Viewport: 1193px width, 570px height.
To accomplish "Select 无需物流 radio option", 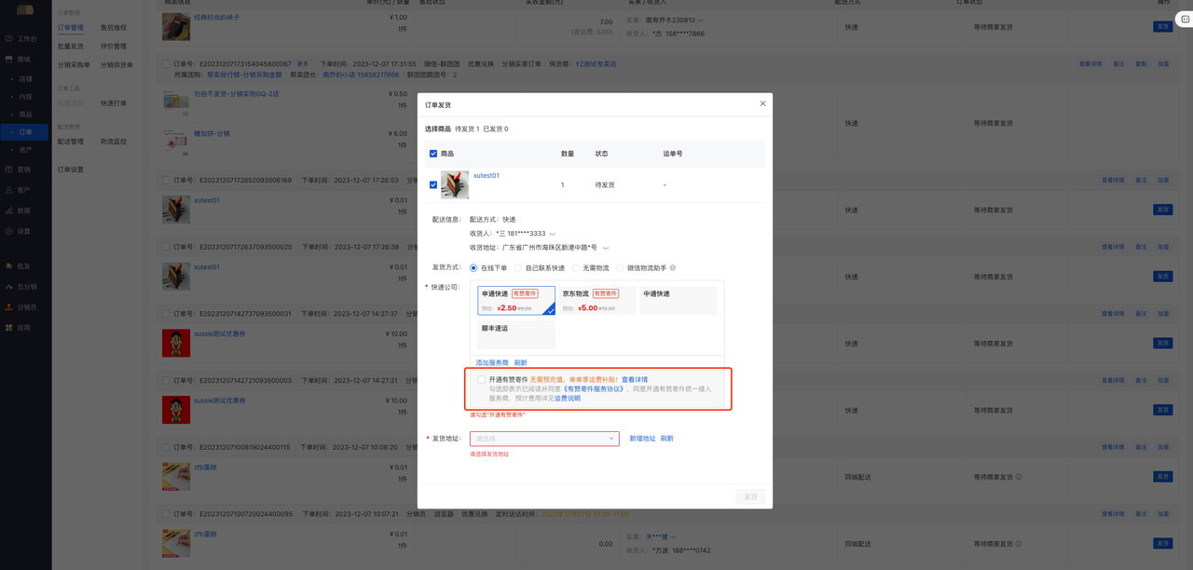I will pyautogui.click(x=575, y=268).
